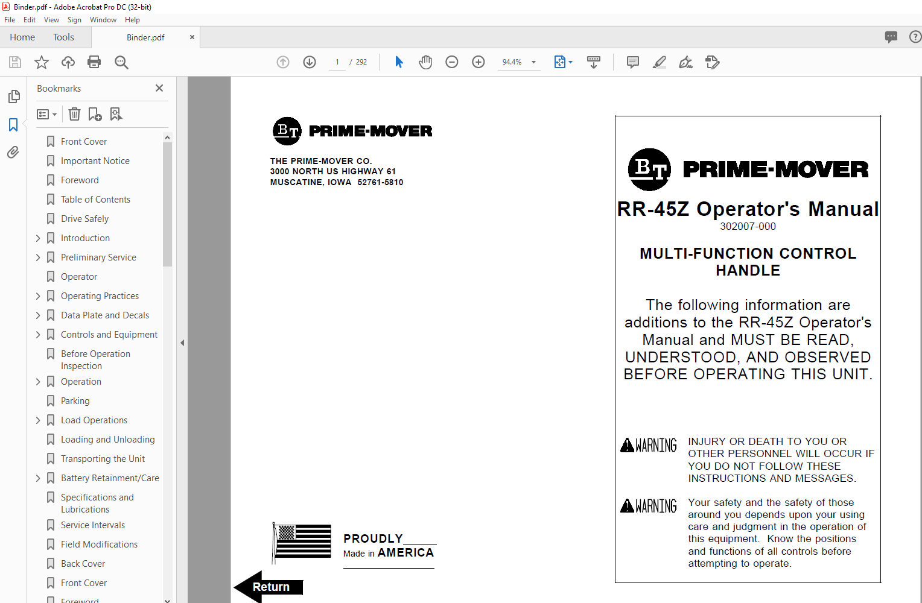Jump to Important Notice bookmark

95,161
